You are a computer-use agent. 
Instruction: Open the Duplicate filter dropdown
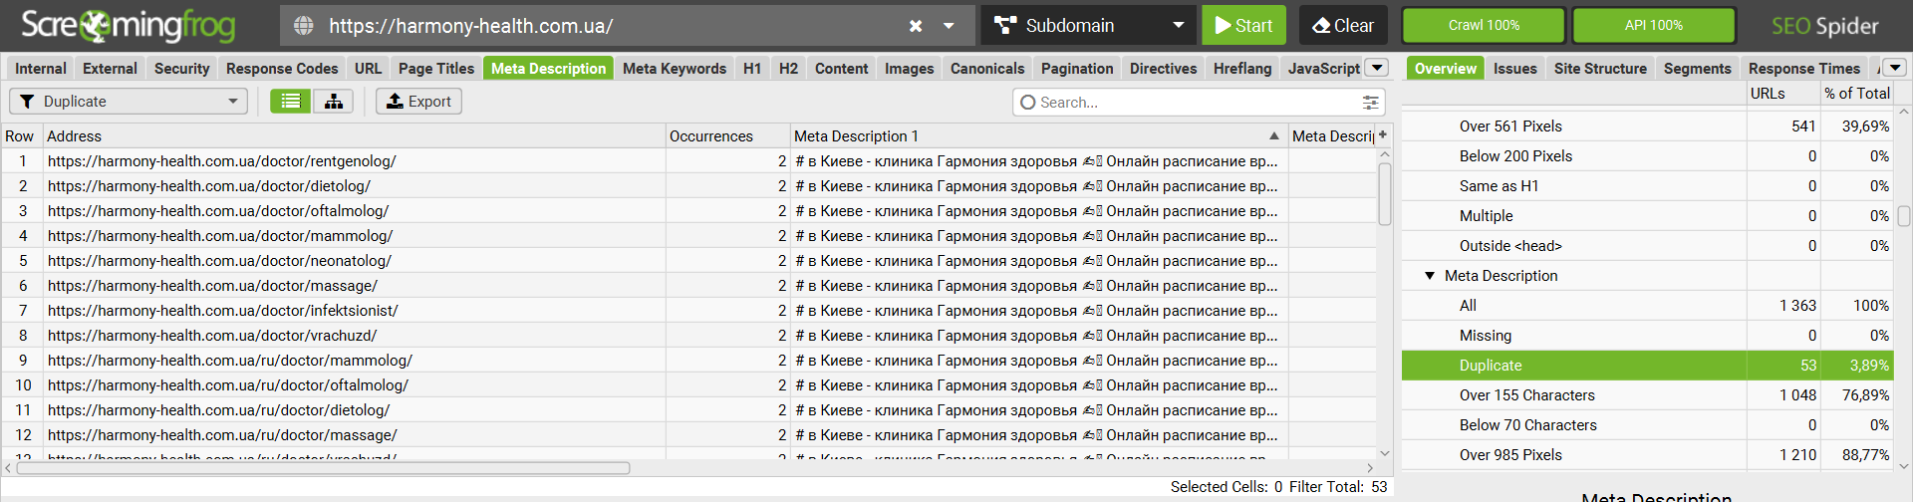[x=129, y=102]
